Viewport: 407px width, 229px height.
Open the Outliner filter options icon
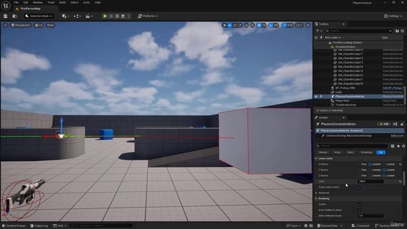click(x=319, y=31)
